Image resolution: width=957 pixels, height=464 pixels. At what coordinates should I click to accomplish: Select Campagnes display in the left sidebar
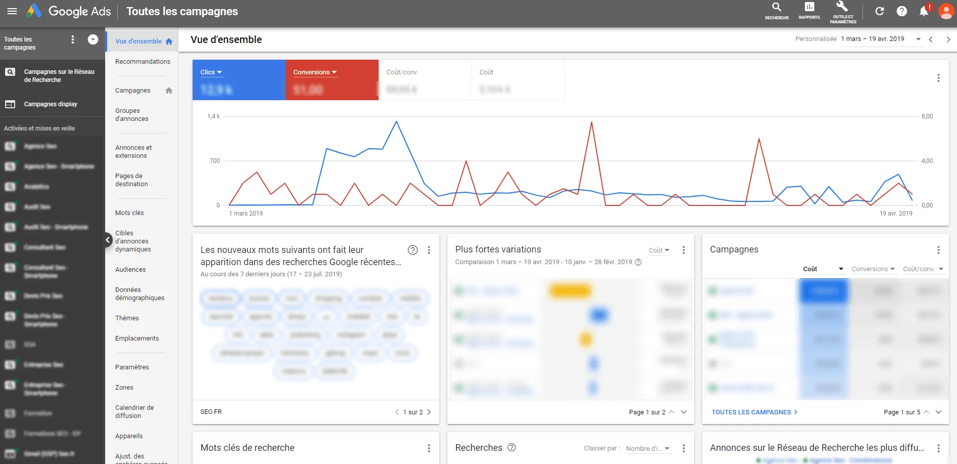point(51,104)
